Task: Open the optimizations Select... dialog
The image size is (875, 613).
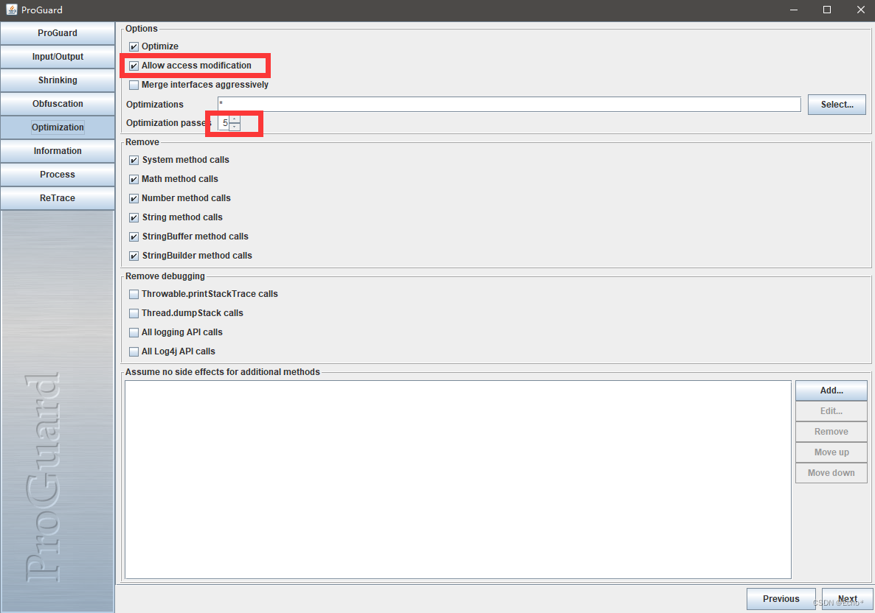Action: click(x=837, y=104)
